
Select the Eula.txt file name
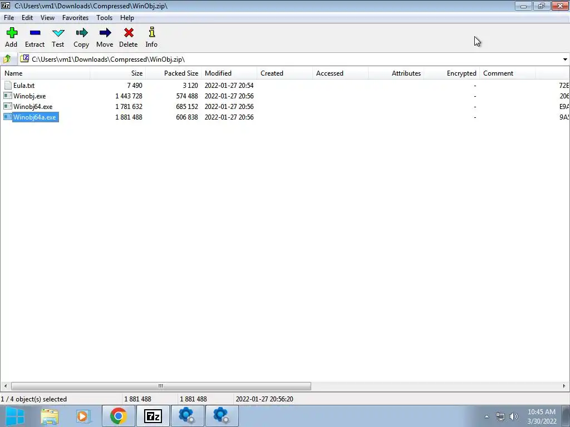24,85
